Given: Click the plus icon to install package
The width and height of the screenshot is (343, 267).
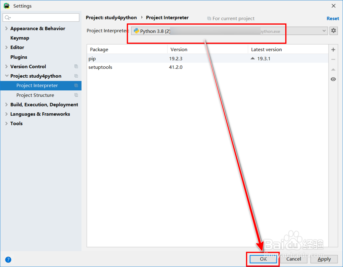Looking at the screenshot, I should (x=333, y=50).
